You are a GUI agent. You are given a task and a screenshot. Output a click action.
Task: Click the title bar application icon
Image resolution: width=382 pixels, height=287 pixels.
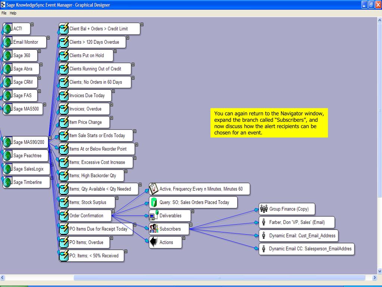(x=3, y=4)
